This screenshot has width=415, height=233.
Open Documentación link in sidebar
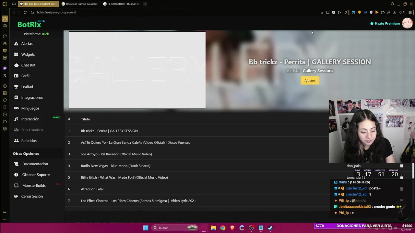[35, 164]
